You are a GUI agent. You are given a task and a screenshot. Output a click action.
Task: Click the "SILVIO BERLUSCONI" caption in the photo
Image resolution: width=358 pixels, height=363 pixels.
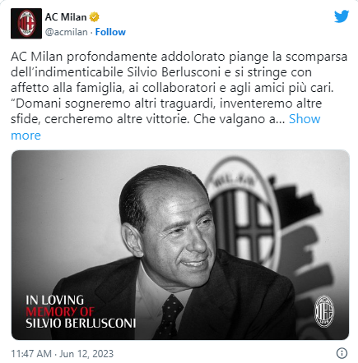(81, 324)
